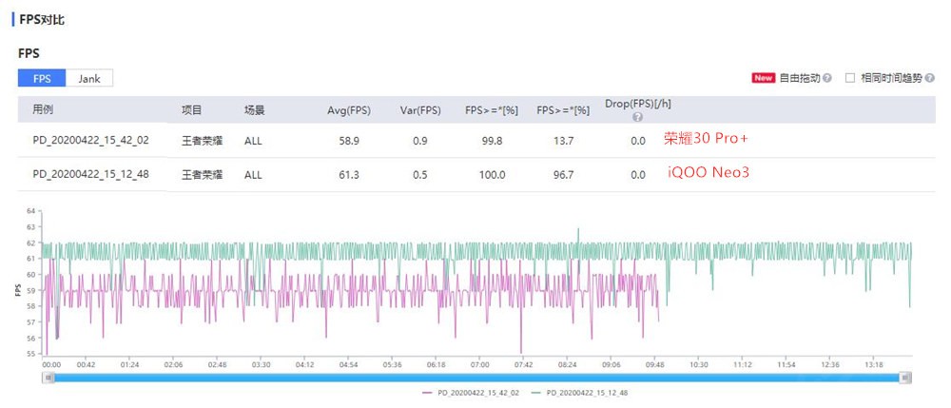Click help icon under Drop(FPS)[/h] header
951x408 pixels.
(x=637, y=117)
